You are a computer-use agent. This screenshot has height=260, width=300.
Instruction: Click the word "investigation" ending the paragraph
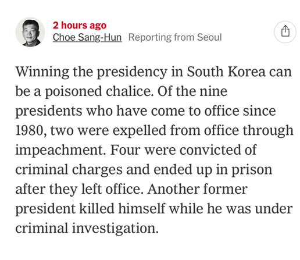tap(115, 229)
